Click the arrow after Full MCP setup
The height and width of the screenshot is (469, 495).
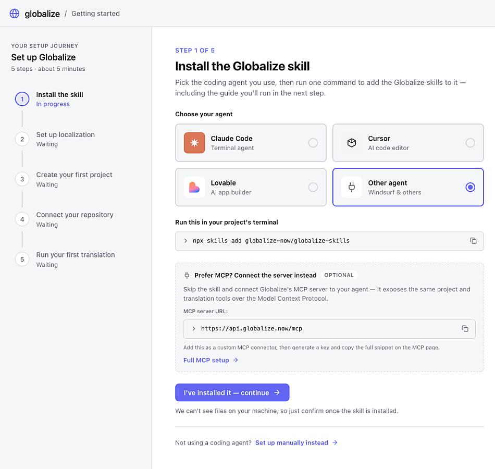(x=236, y=360)
